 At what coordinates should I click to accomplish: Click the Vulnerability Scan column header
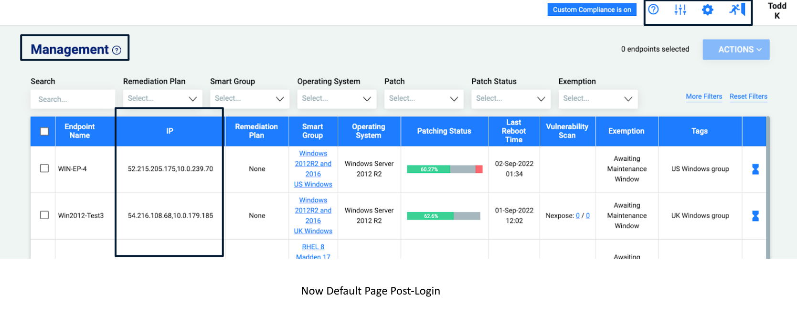567,131
